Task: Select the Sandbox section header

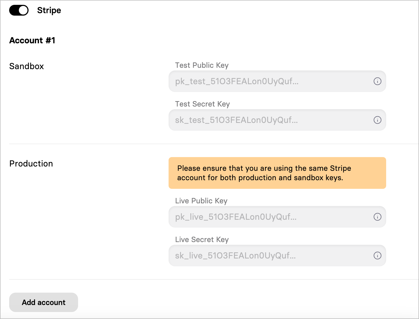Action: pyautogui.click(x=26, y=66)
